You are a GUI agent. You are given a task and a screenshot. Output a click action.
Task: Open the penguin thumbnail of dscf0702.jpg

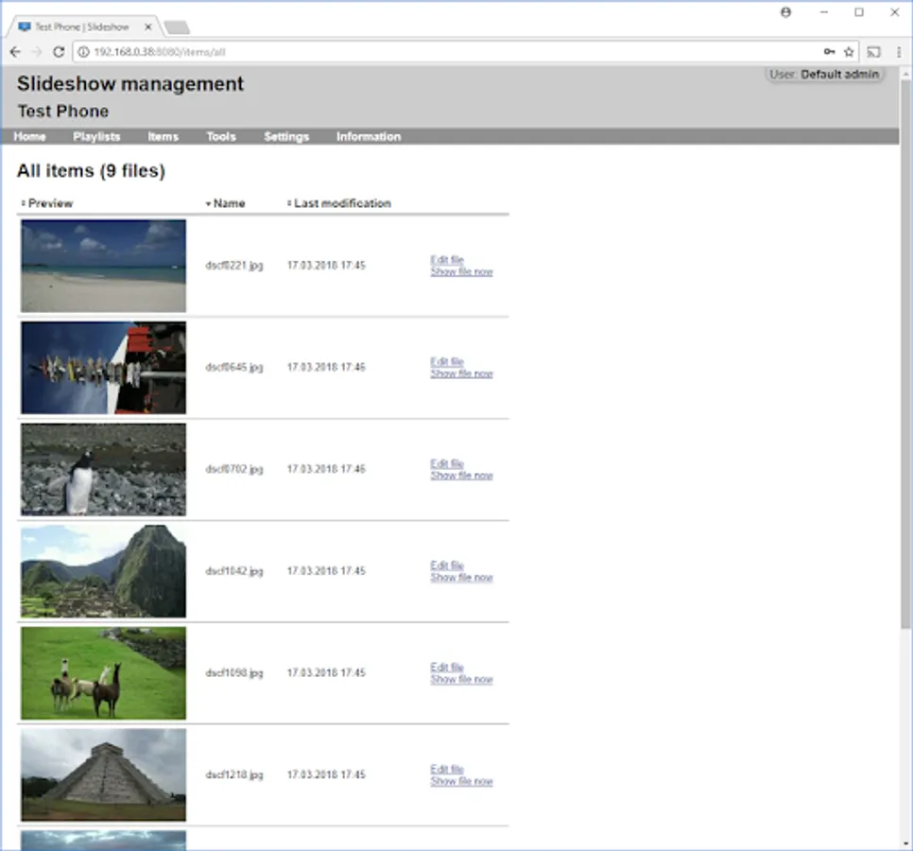(104, 470)
